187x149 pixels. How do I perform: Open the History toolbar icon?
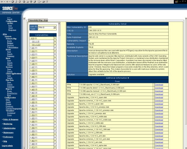pos(34,2)
